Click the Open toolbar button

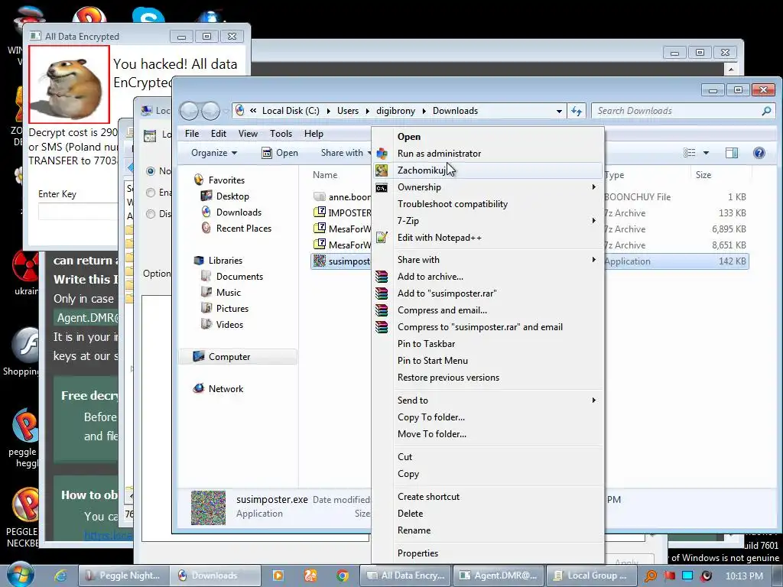point(280,153)
